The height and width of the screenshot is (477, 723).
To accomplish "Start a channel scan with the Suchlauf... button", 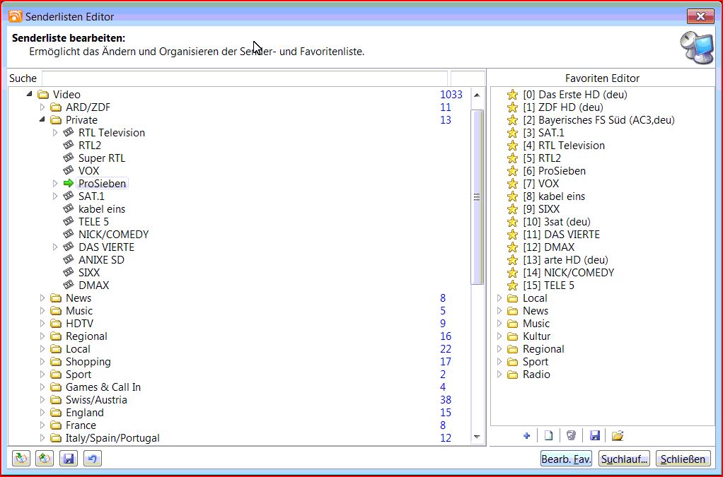I will coord(624,459).
